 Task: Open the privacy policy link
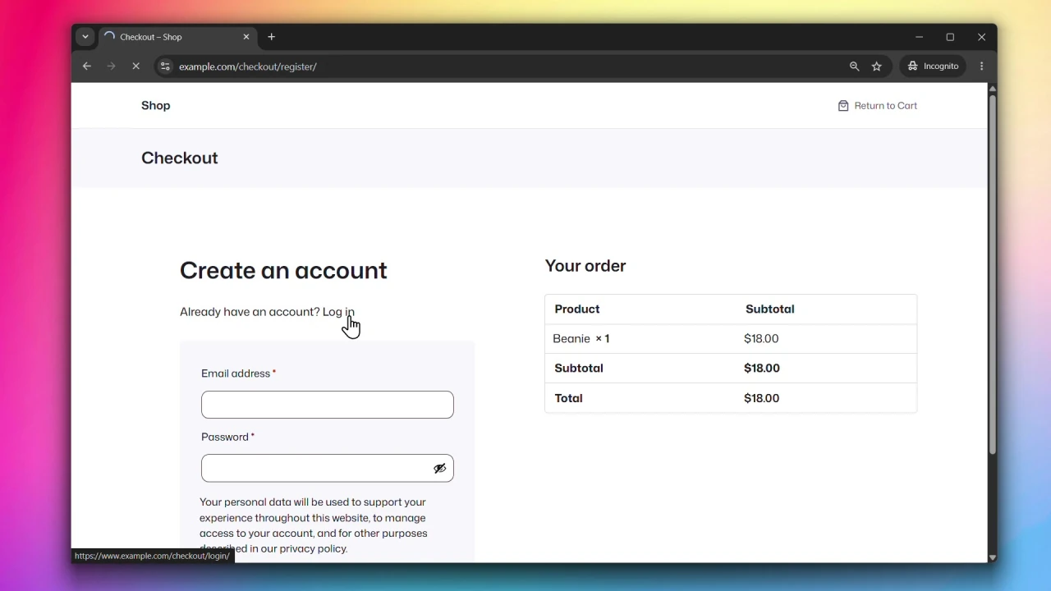pos(313,548)
